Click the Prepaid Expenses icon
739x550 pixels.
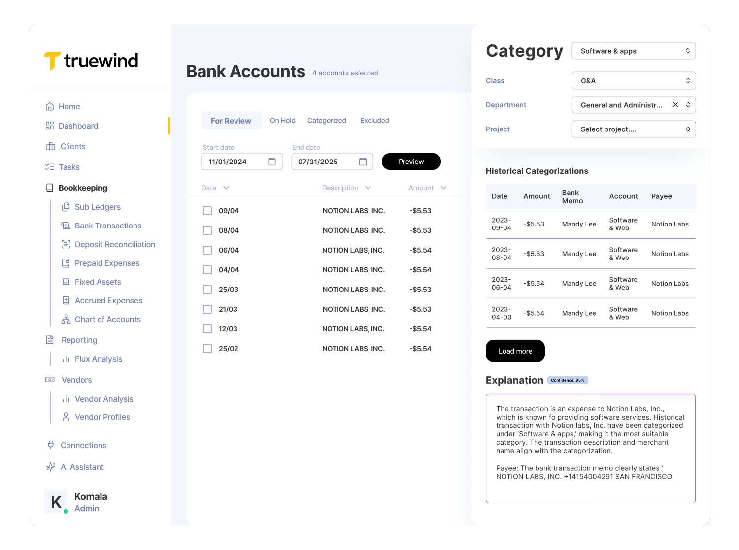pyautogui.click(x=66, y=263)
